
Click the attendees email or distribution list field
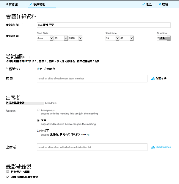(x=92, y=147)
